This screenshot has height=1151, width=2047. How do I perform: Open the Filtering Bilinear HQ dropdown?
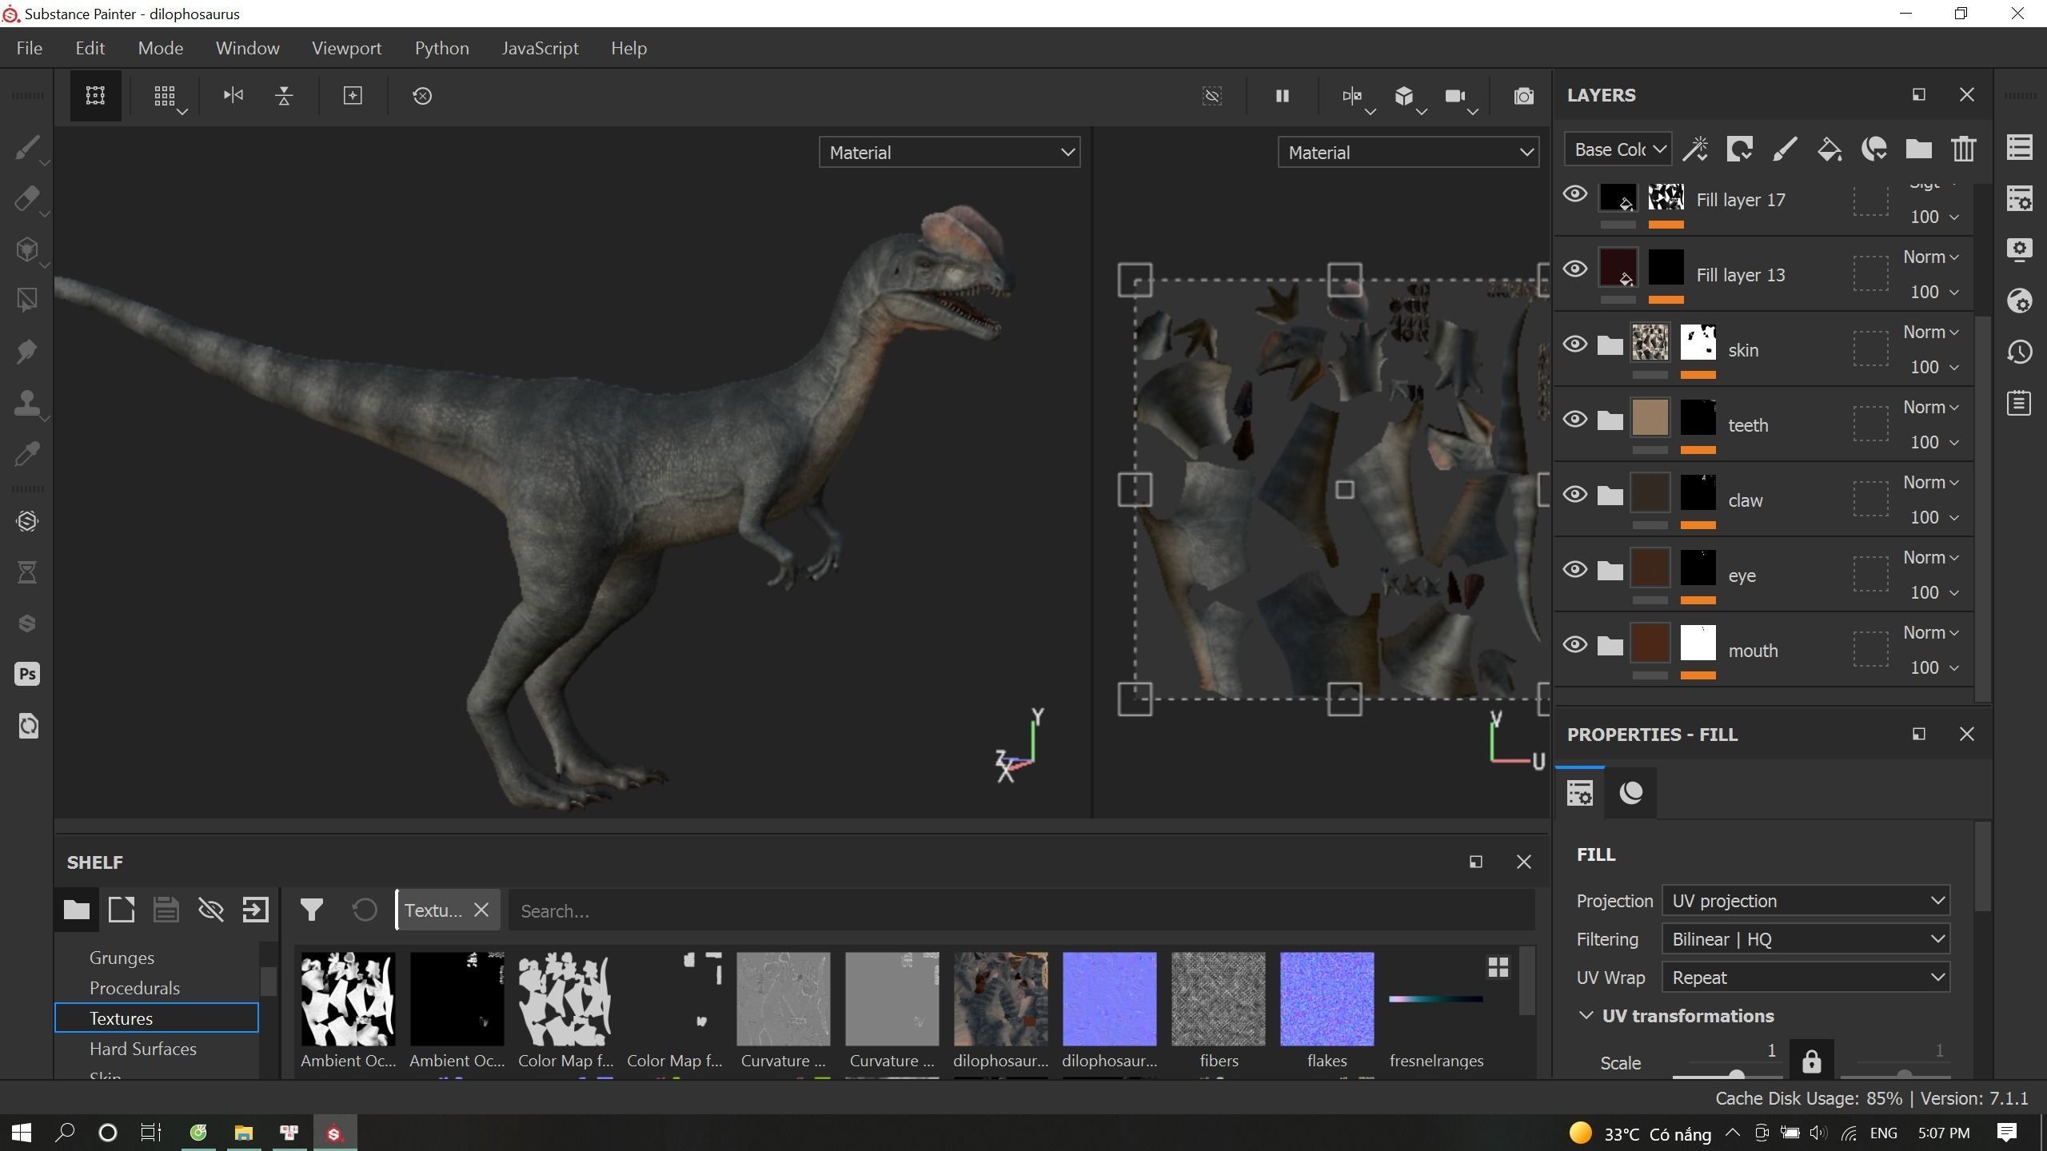coord(1806,939)
